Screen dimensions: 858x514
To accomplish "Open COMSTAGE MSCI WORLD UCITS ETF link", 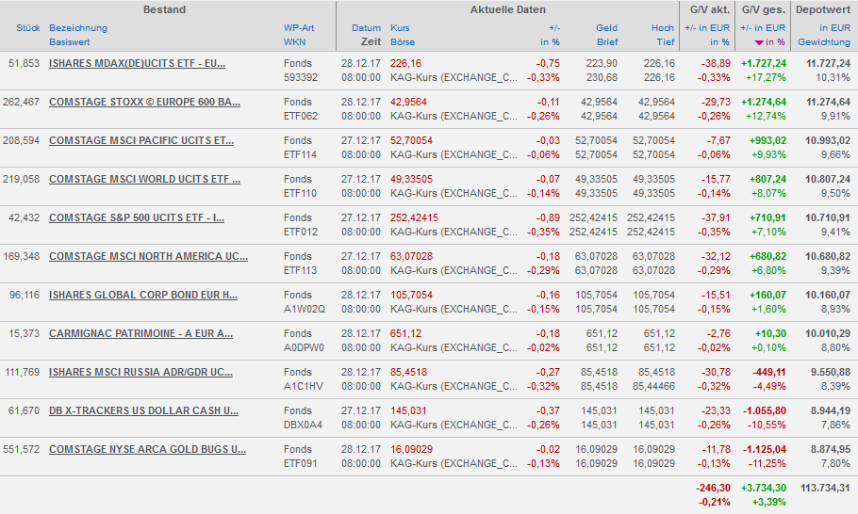I will pyautogui.click(x=144, y=179).
